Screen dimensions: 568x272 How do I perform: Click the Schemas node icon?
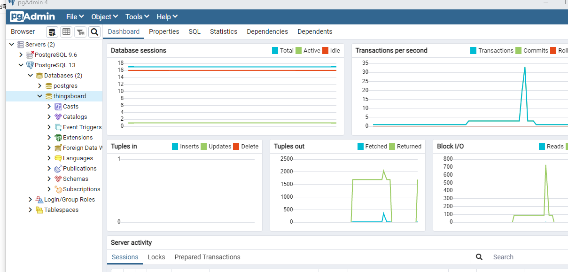click(x=58, y=179)
